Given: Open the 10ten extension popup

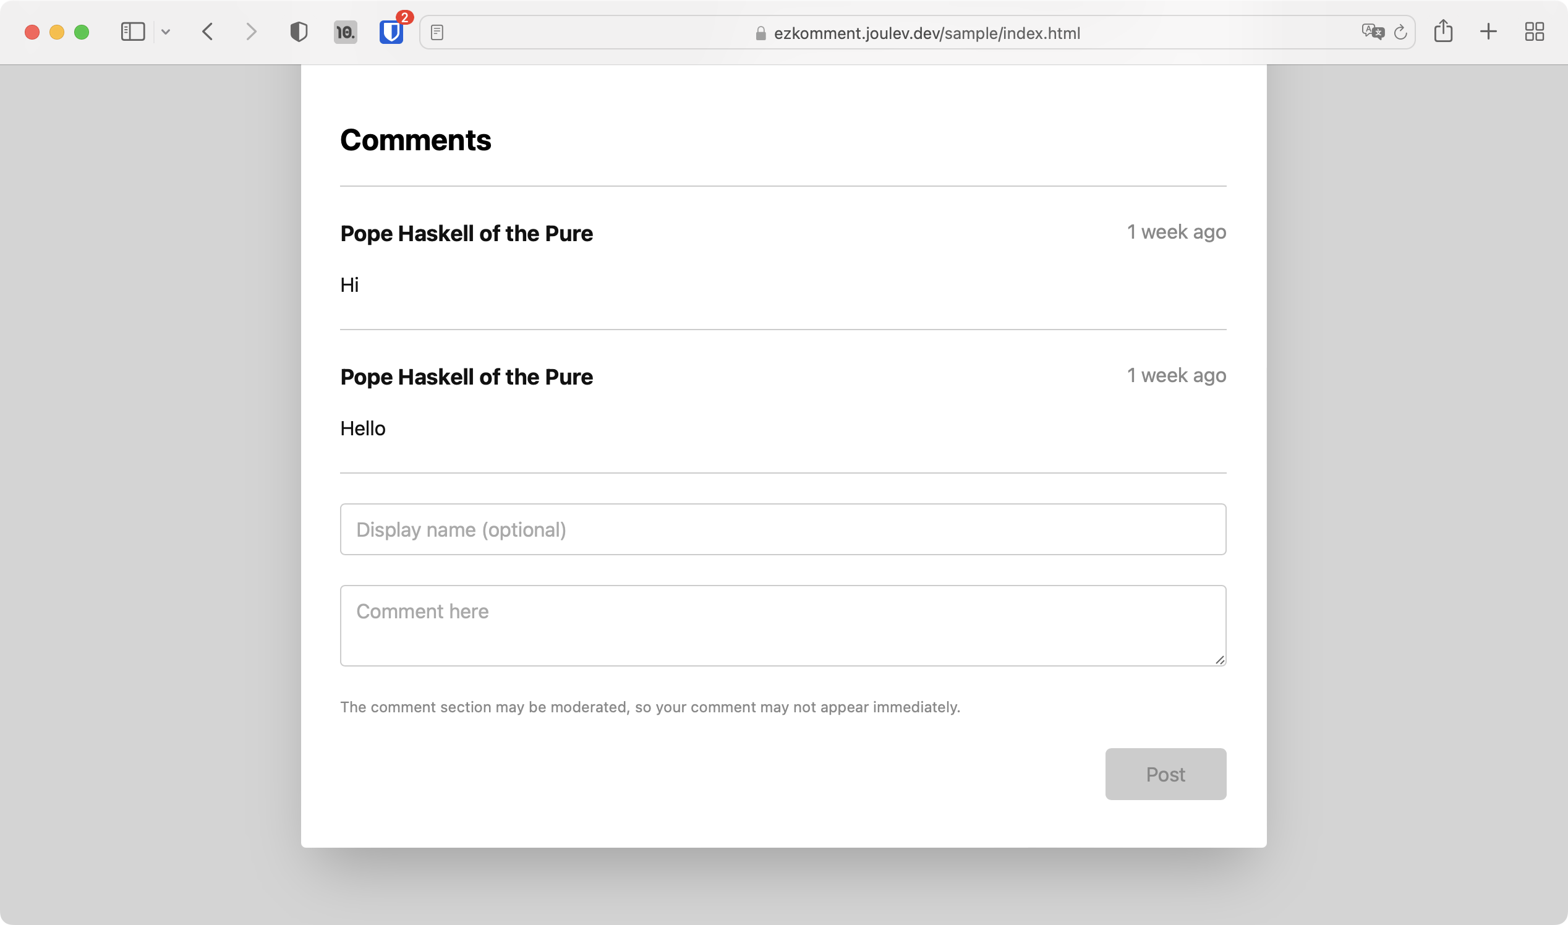Looking at the screenshot, I should [x=345, y=32].
